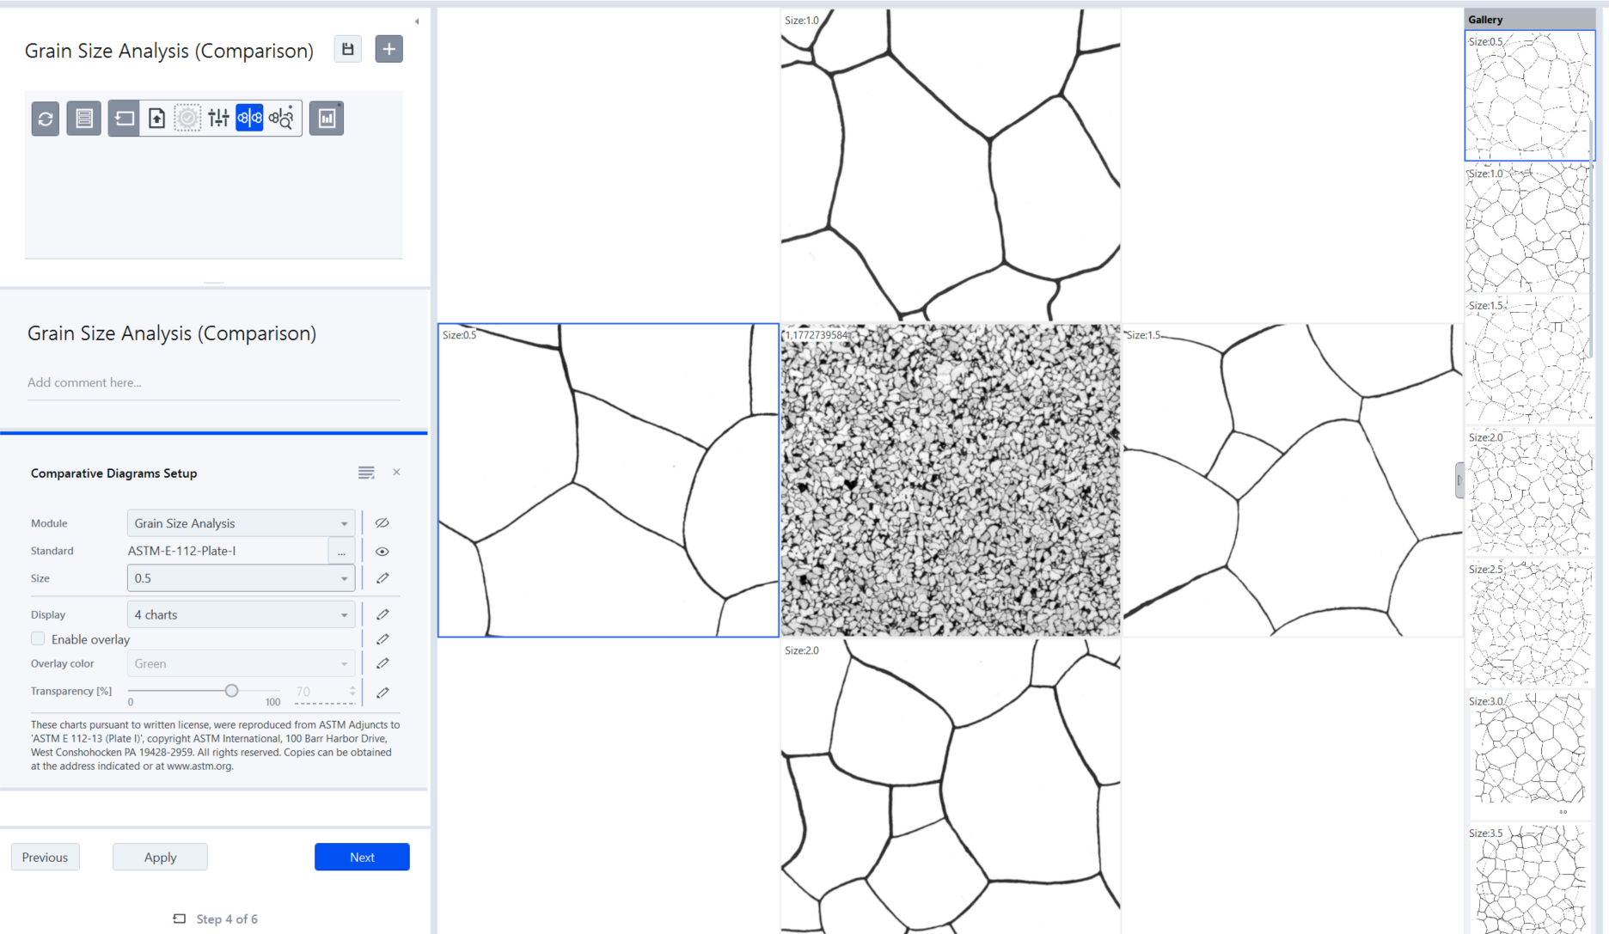Toggle Module visibility with the crossed eye
The image size is (1609, 934).
pyautogui.click(x=382, y=522)
